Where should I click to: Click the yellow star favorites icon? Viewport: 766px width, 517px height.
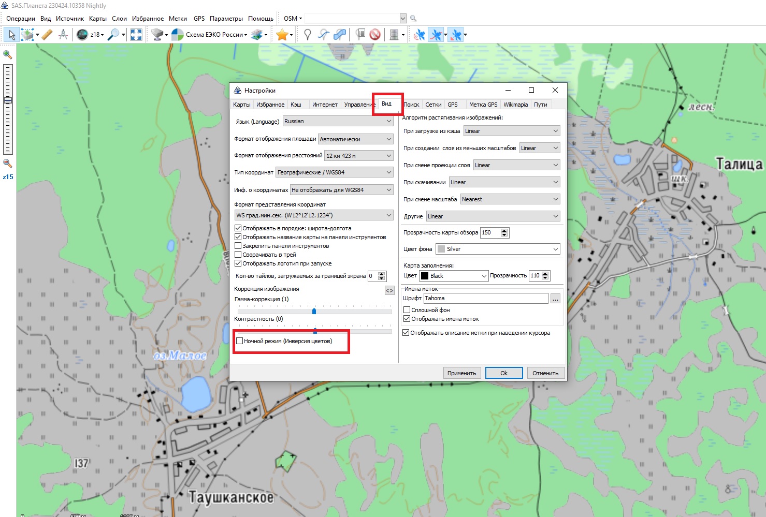[x=282, y=35]
